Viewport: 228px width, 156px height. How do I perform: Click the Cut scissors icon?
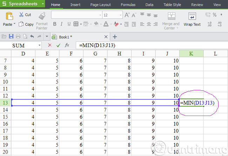click(x=21, y=14)
